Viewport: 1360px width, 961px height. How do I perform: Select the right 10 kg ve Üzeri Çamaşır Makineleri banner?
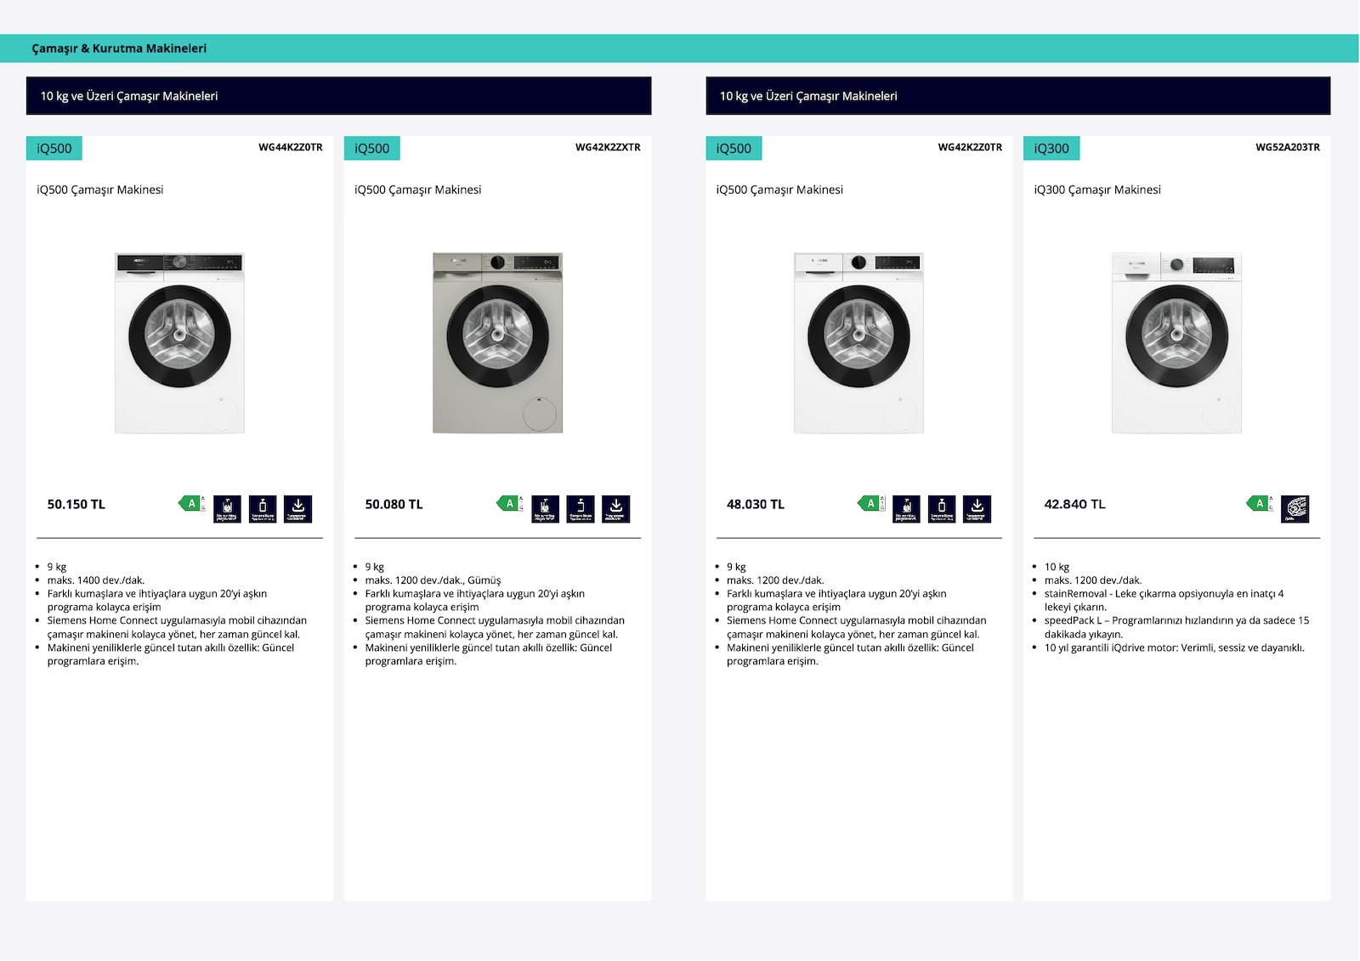1018,96
